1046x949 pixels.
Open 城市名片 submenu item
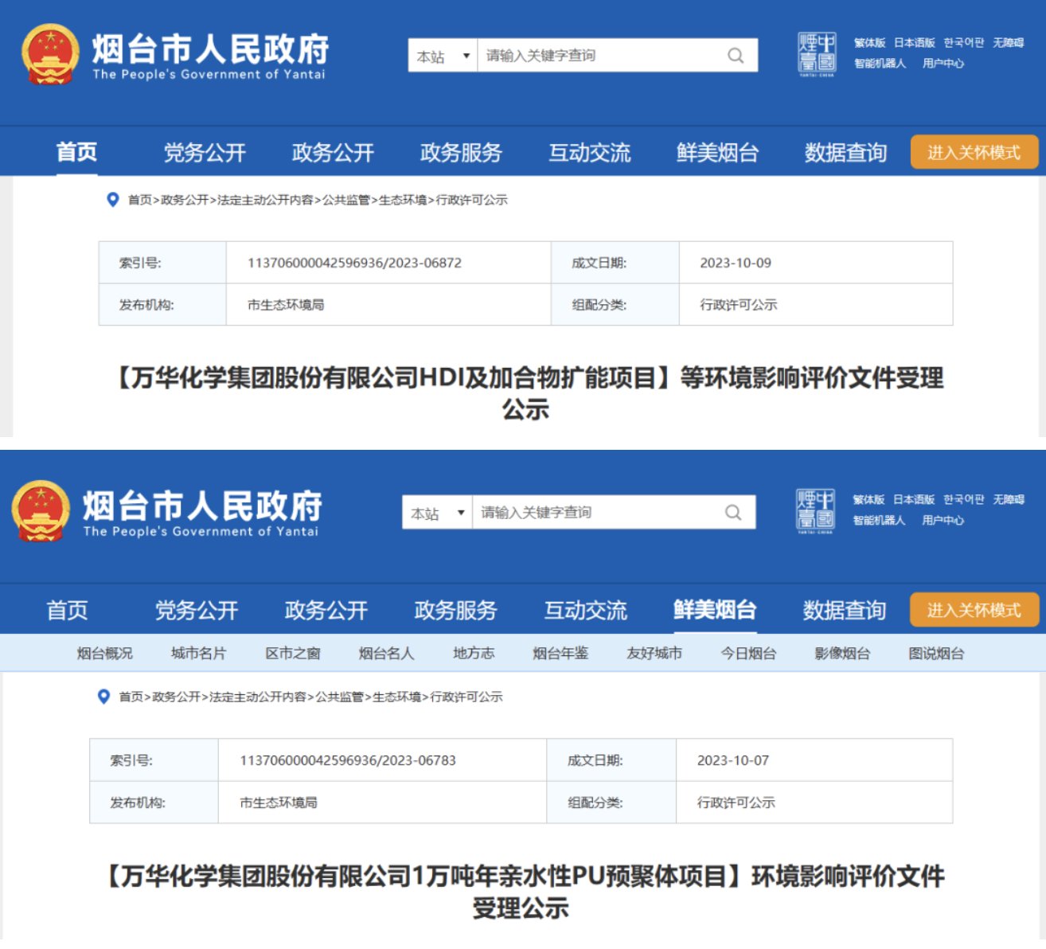click(199, 654)
